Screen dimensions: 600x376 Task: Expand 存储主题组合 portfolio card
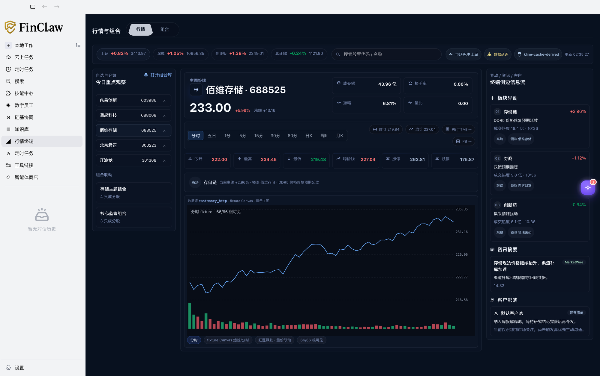[x=134, y=193]
